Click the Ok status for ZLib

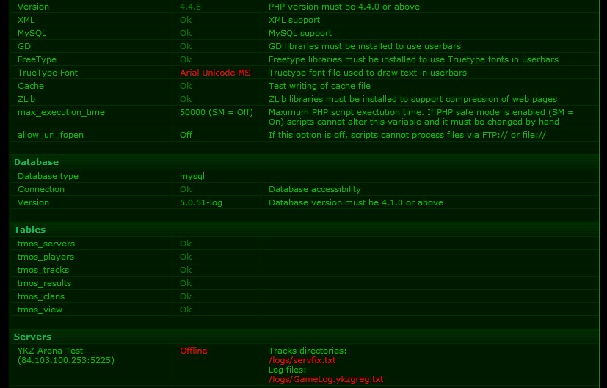coord(186,99)
